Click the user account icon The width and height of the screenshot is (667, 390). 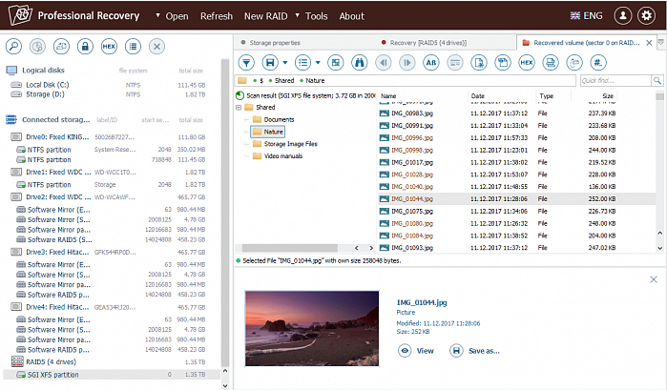tap(623, 16)
